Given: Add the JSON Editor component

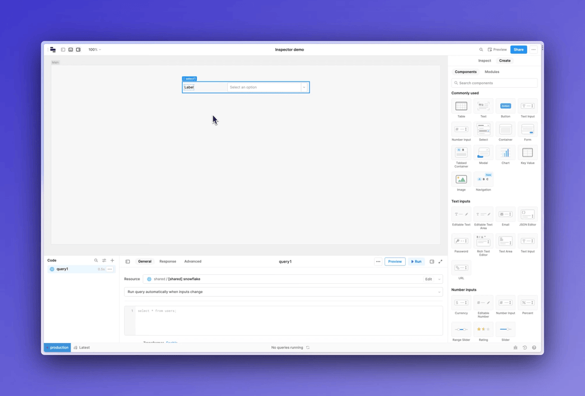Looking at the screenshot, I should click(527, 214).
